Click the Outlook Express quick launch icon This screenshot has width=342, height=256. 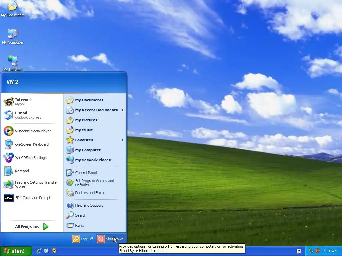coord(46,251)
